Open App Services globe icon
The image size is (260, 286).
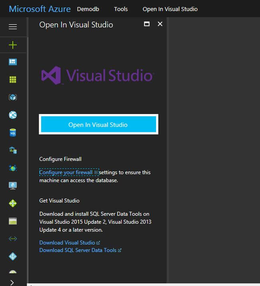click(x=13, y=115)
